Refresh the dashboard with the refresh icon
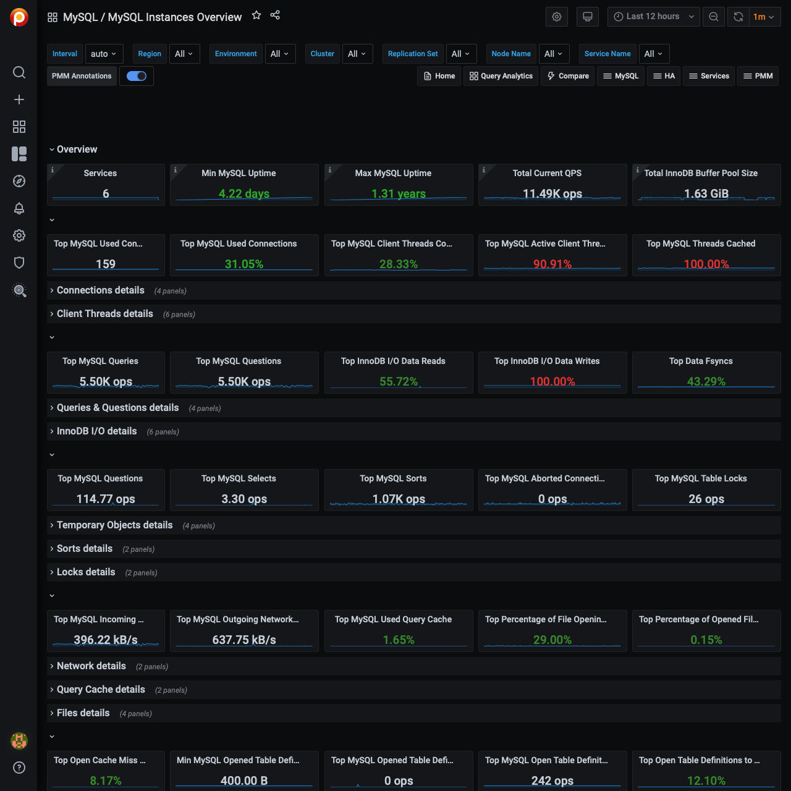Screen dimensions: 791x791 [738, 17]
